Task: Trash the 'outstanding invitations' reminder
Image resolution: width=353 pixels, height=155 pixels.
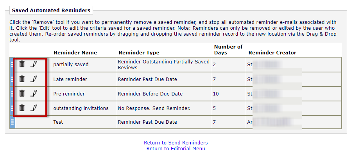Action: [x=22, y=108]
